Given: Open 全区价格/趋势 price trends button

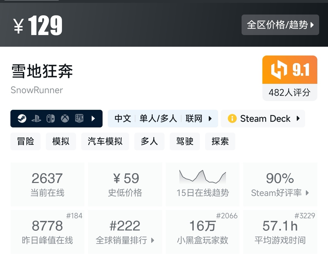Looking at the screenshot, I should coord(280,25).
